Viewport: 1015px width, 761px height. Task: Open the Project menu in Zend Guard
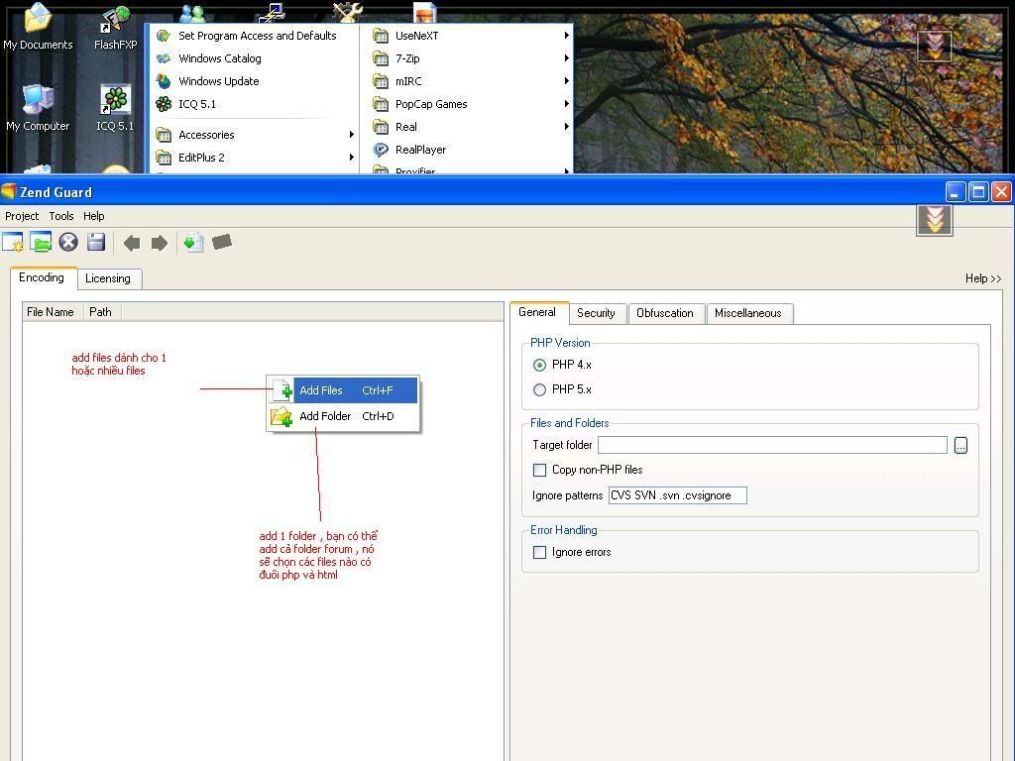point(22,216)
